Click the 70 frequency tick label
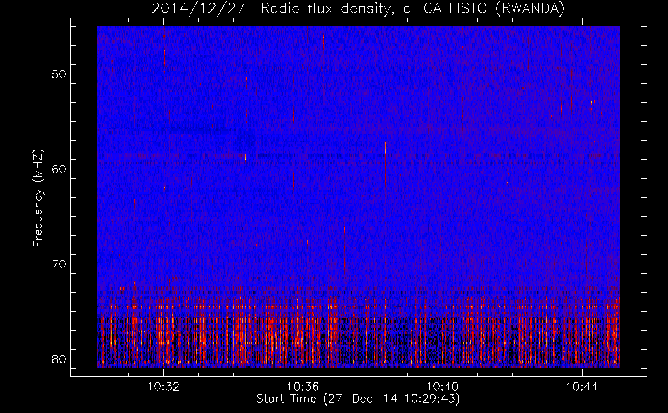Screen dimensions: 668x413 59,264
